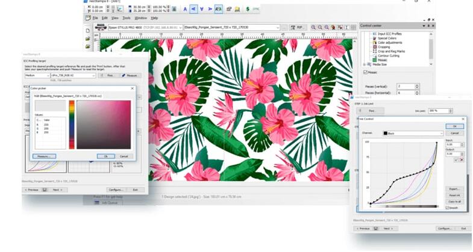Toggle the Mosaic checkbox

[x=366, y=72]
